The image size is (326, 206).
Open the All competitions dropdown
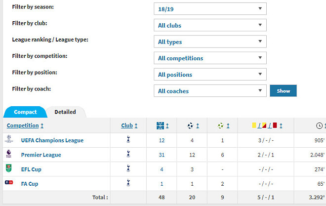[210, 58]
